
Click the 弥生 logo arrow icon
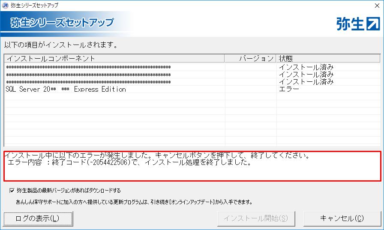pos(373,24)
